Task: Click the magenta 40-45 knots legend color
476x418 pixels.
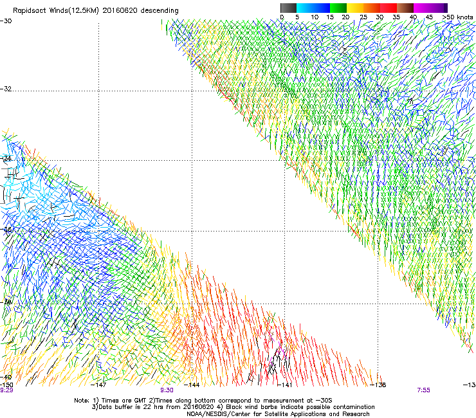Action: click(422, 8)
